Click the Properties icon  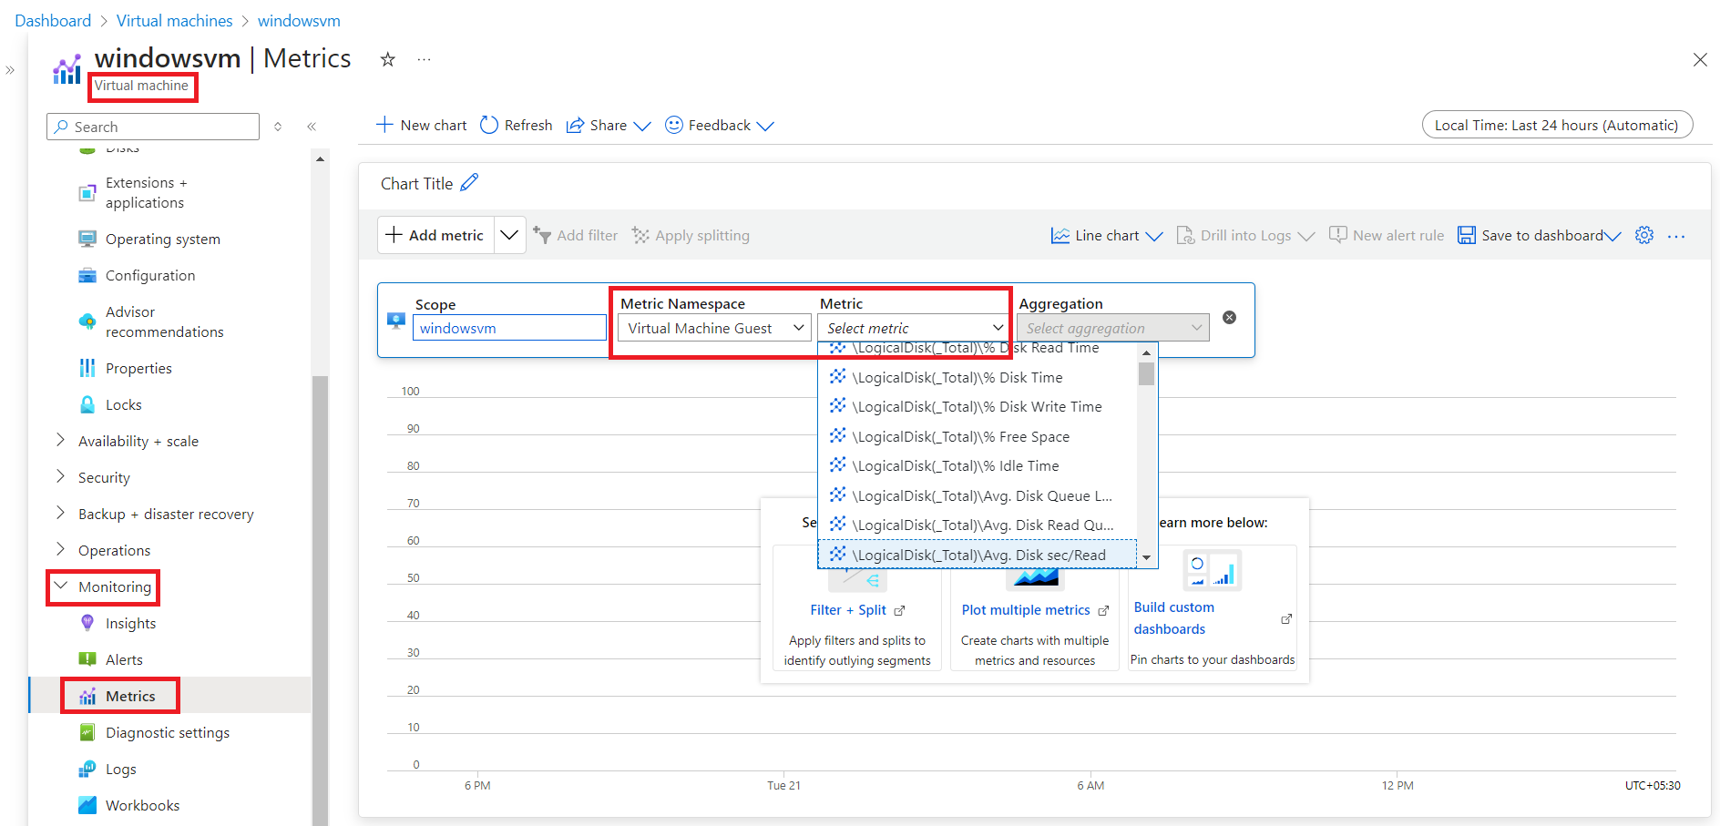(87, 368)
